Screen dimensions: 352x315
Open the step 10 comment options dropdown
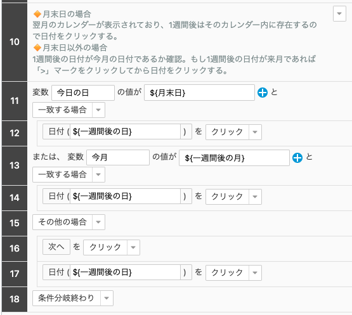(339, 14)
